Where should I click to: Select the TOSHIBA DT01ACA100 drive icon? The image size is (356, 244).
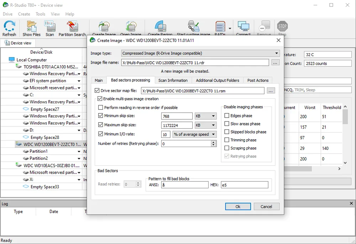(x=19, y=67)
